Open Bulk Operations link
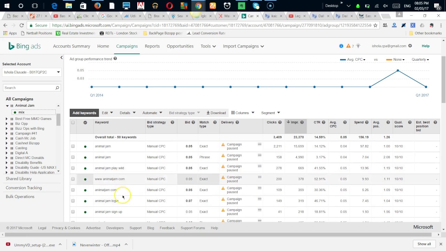This screenshot has width=446, height=251. 20,197
